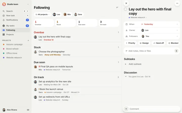Image resolution: width=182 pixels, height=113 pixels.
Task: Collapse the Stuck section heading
Action: (x=37, y=47)
